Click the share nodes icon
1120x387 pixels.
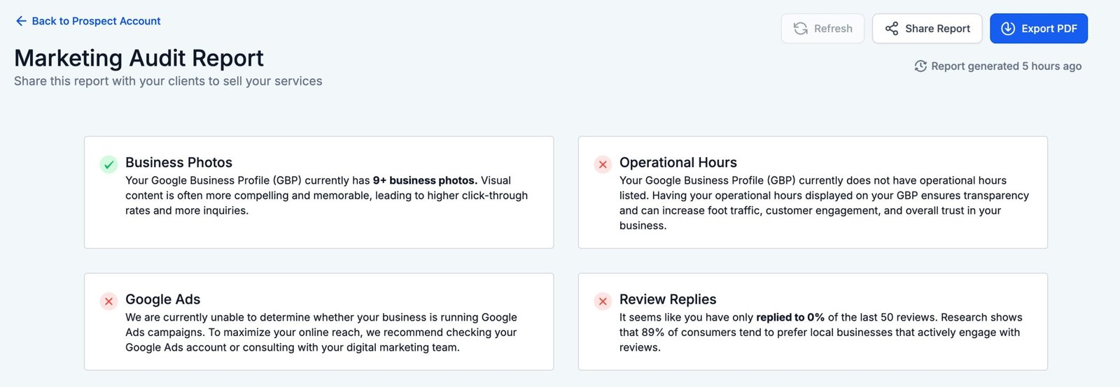point(891,29)
